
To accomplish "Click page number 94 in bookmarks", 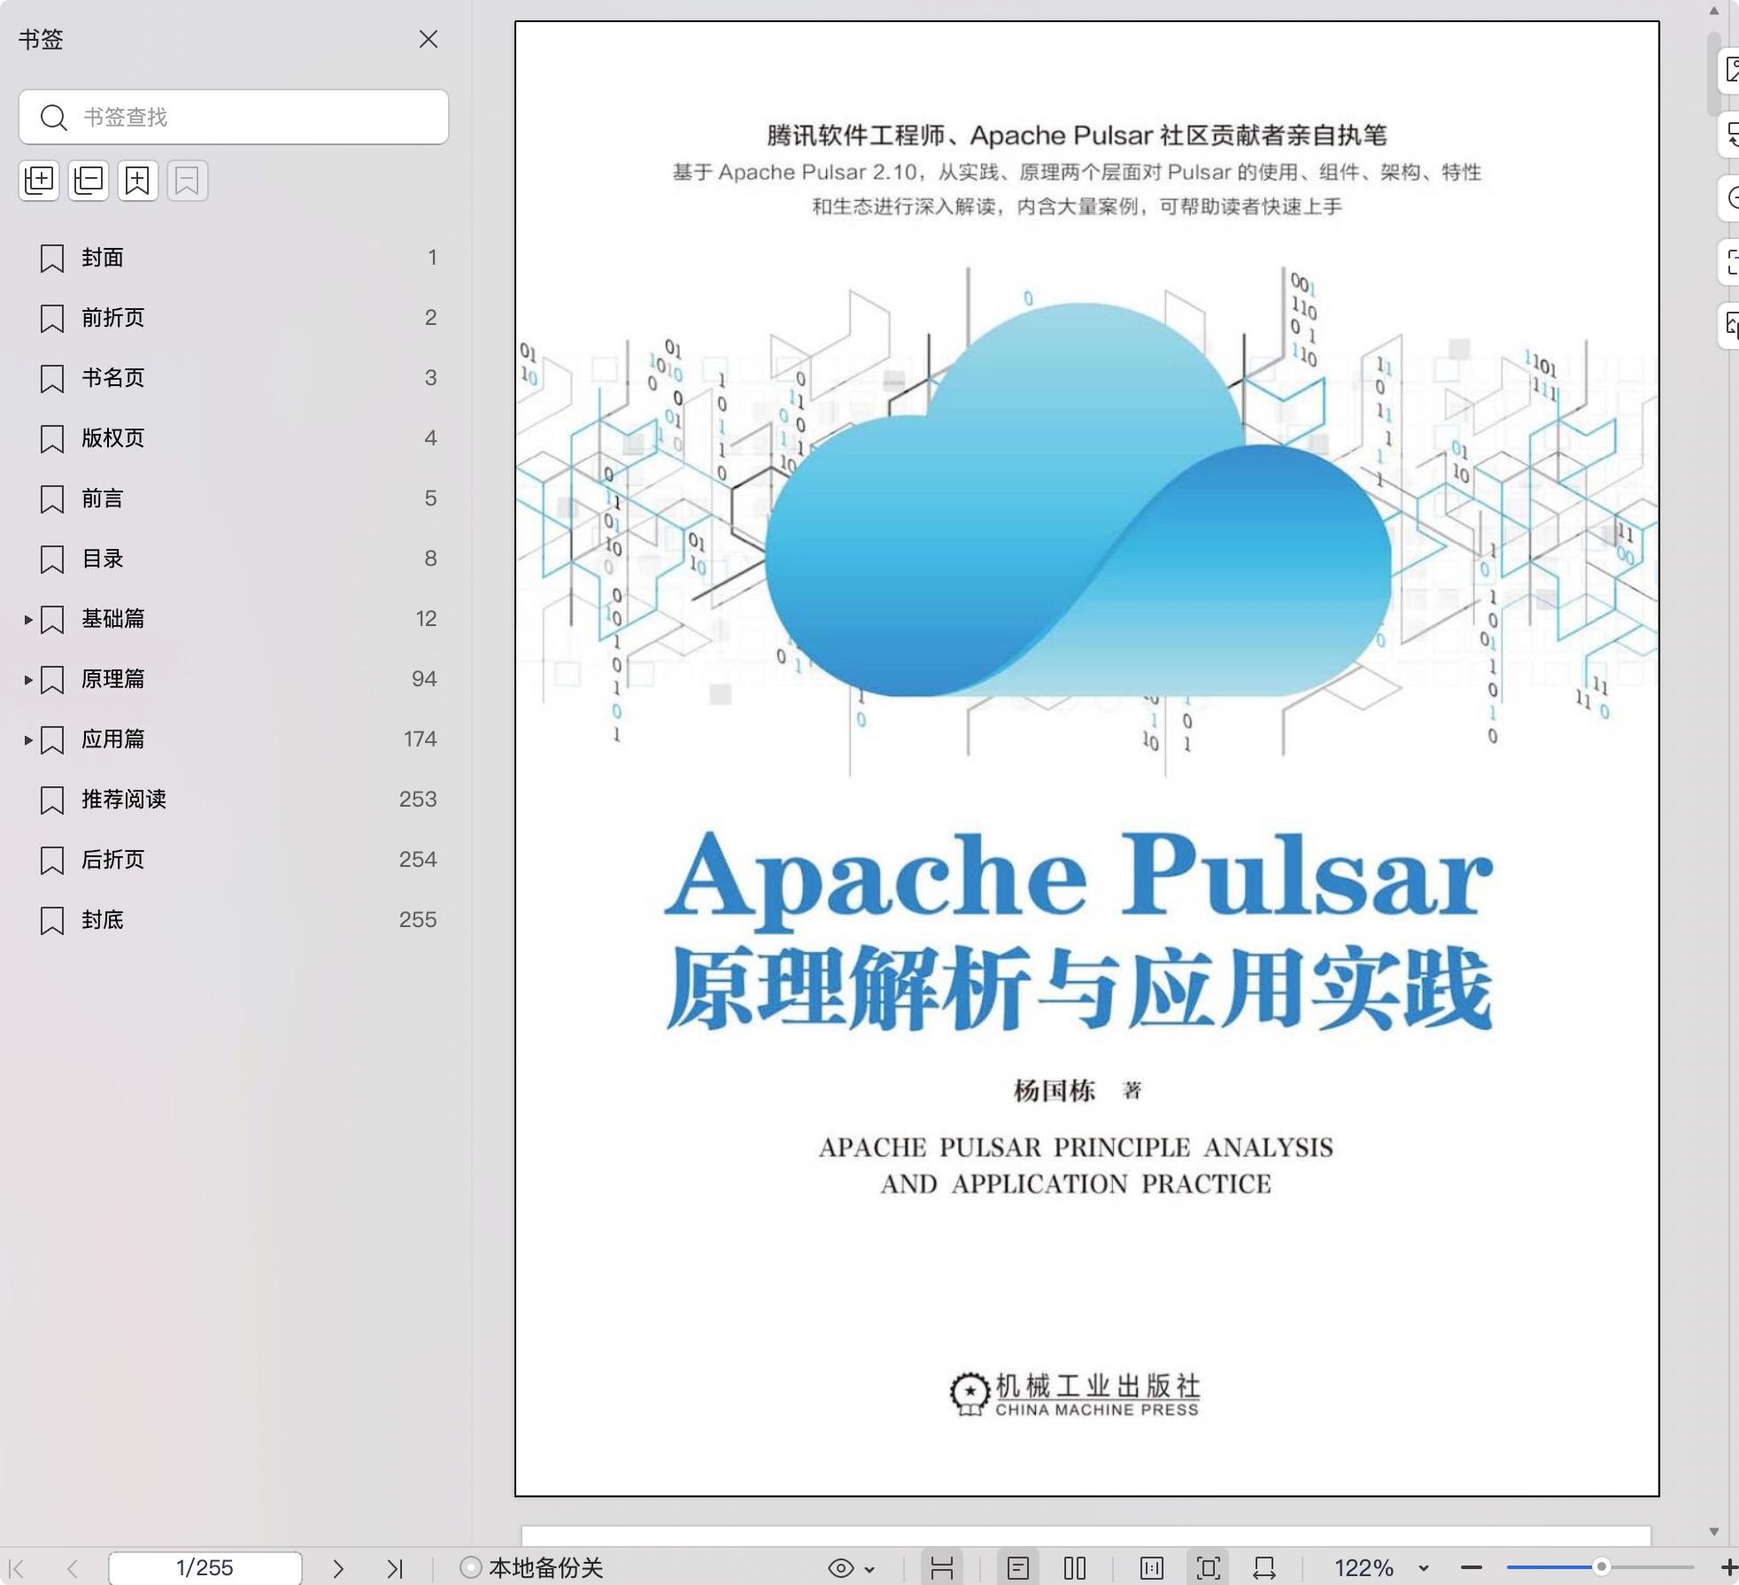I will [424, 679].
